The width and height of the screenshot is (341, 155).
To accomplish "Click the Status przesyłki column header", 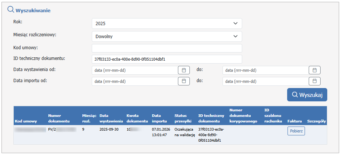I will coord(183,118).
